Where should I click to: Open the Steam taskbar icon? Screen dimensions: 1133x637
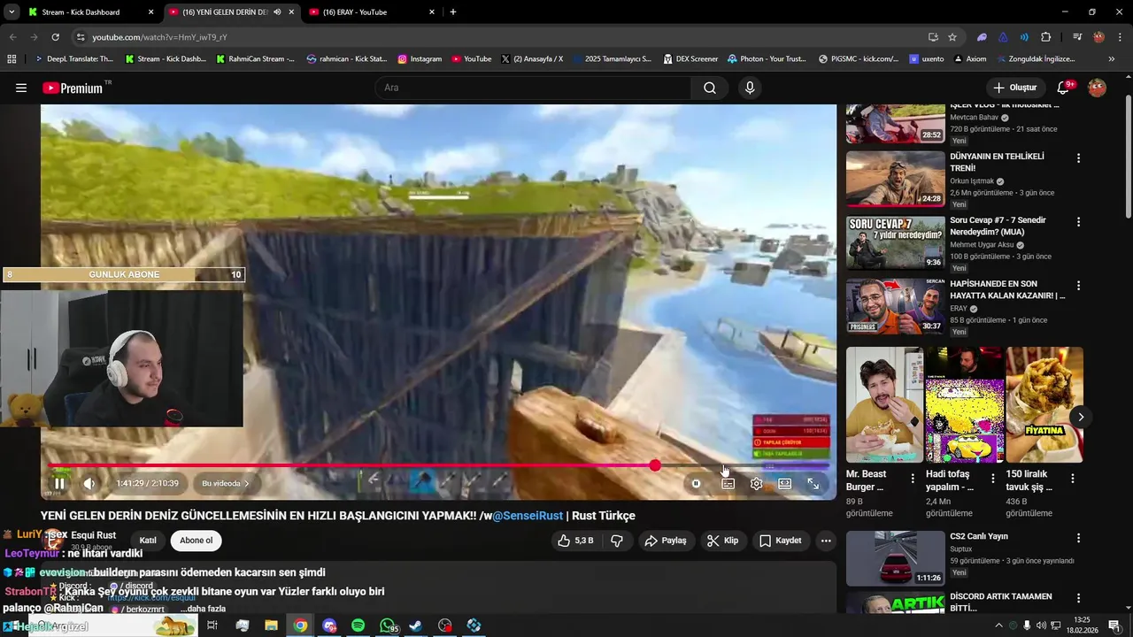(x=416, y=625)
